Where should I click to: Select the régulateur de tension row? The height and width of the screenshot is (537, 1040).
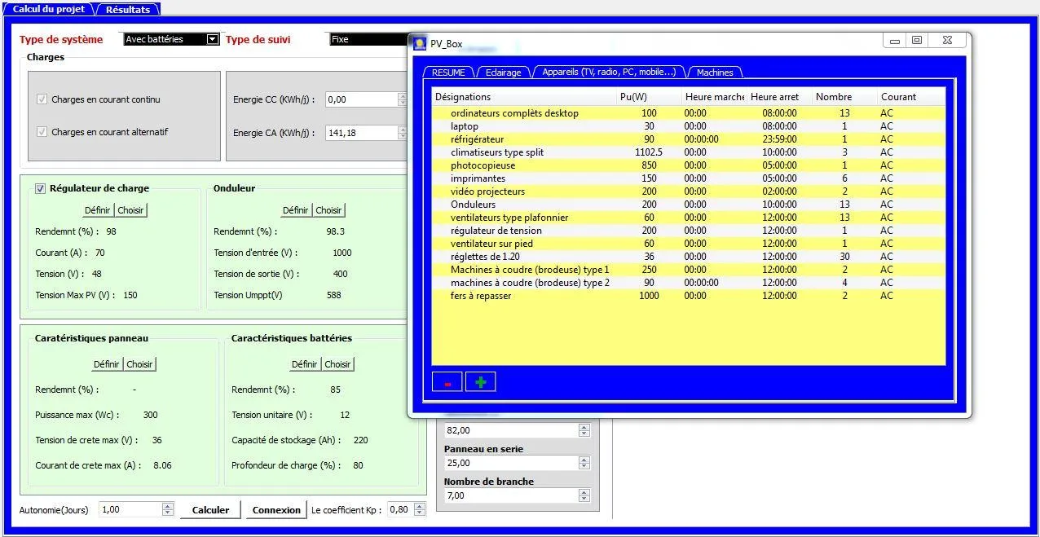point(689,231)
